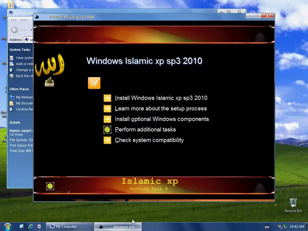Choose Install optional Windows components
The image size is (308, 231).
(x=162, y=119)
